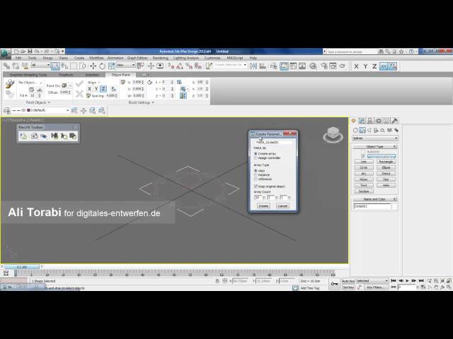Viewport: 453px width, 339px height.
Task: Go to the start frame
Action: (x=394, y=280)
